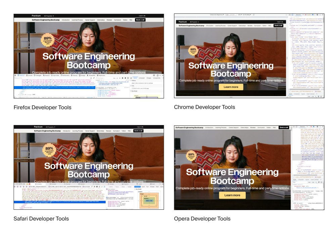Image resolution: width=336 pixels, height=241 pixels.
Task: Open the Firefox Developer Tools screenshot thumbnail
Action: click(x=89, y=56)
